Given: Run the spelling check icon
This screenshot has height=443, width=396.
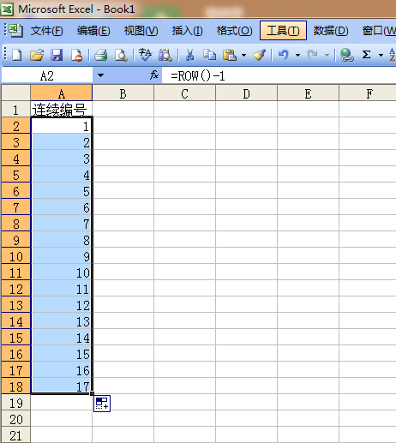Looking at the screenshot, I should pyautogui.click(x=145, y=55).
